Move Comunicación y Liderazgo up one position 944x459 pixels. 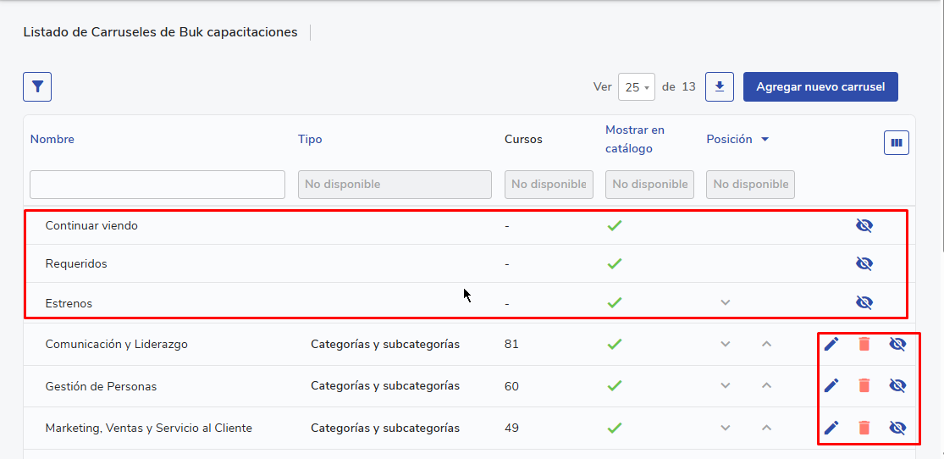point(766,344)
